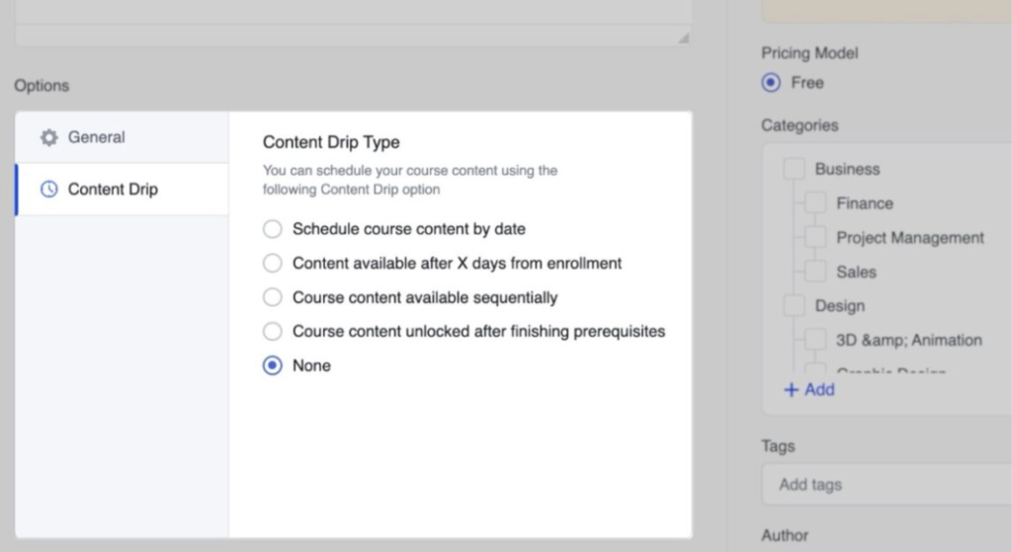Choose Content available after X days option
1012x552 pixels.
click(x=272, y=264)
